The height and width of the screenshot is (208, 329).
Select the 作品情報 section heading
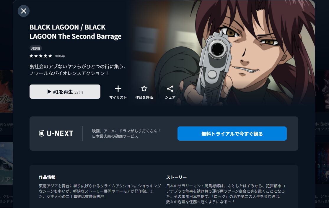point(47,177)
